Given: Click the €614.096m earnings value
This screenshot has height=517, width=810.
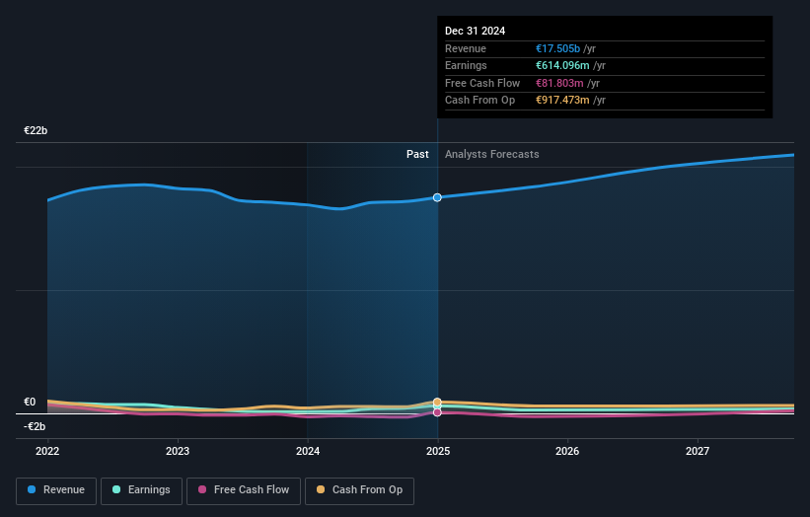Looking at the screenshot, I should click(562, 65).
